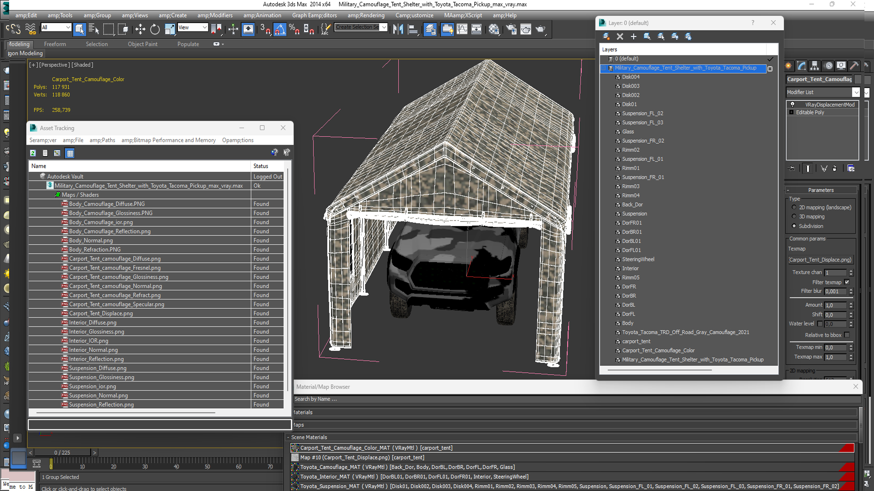Enable Water level checkbox

tap(820, 324)
